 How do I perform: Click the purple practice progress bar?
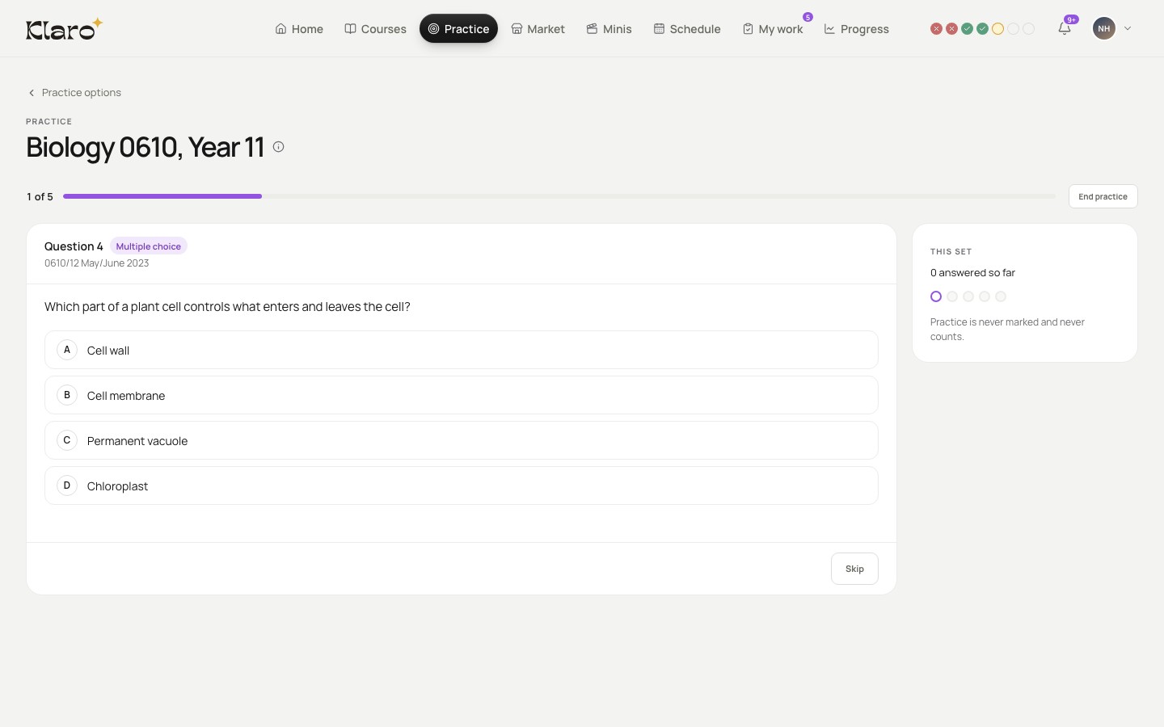point(162,196)
